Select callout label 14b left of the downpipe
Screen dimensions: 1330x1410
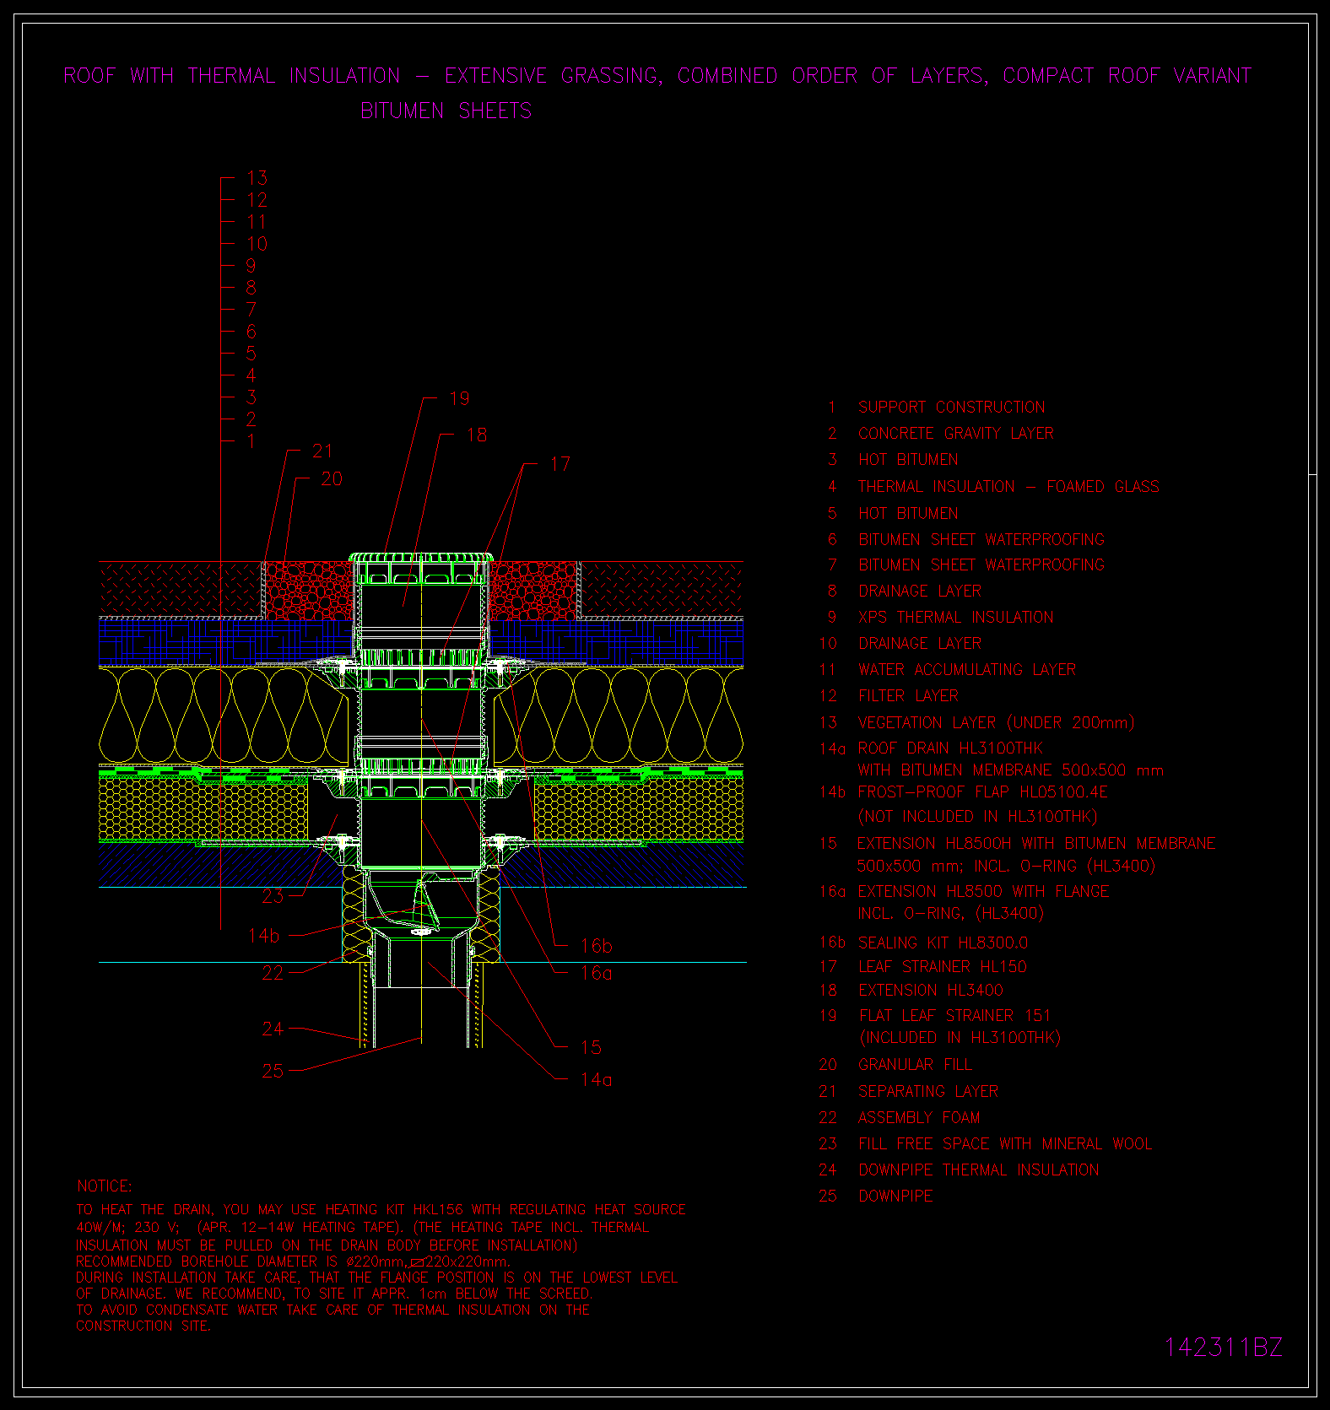pyautogui.click(x=263, y=936)
